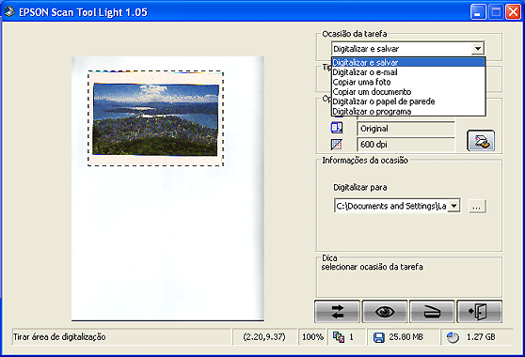
Task: Minimize the EPSON Scan Tool window
Action: (x=478, y=12)
